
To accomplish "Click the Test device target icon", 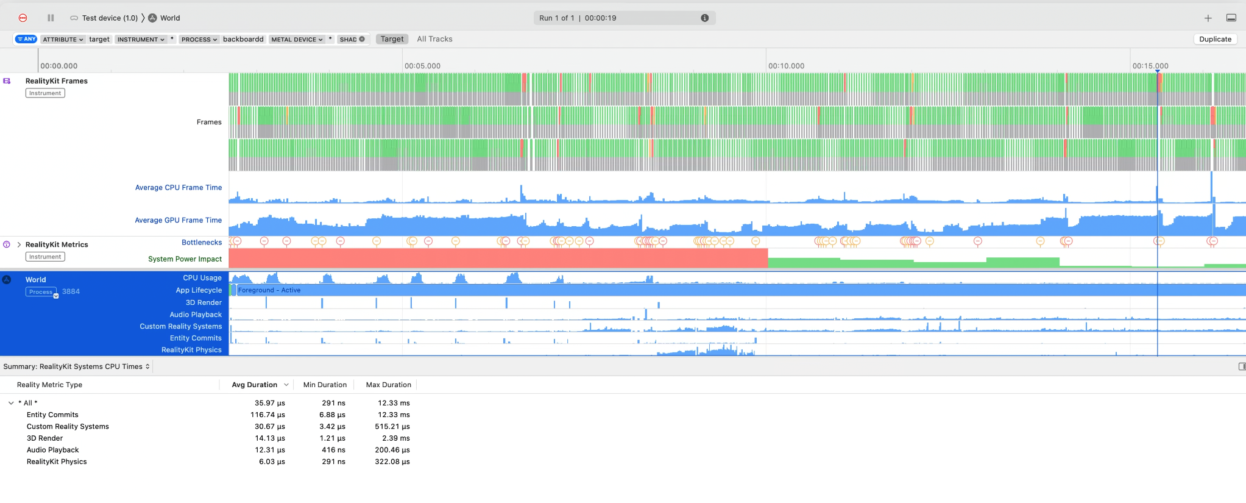I will (74, 18).
